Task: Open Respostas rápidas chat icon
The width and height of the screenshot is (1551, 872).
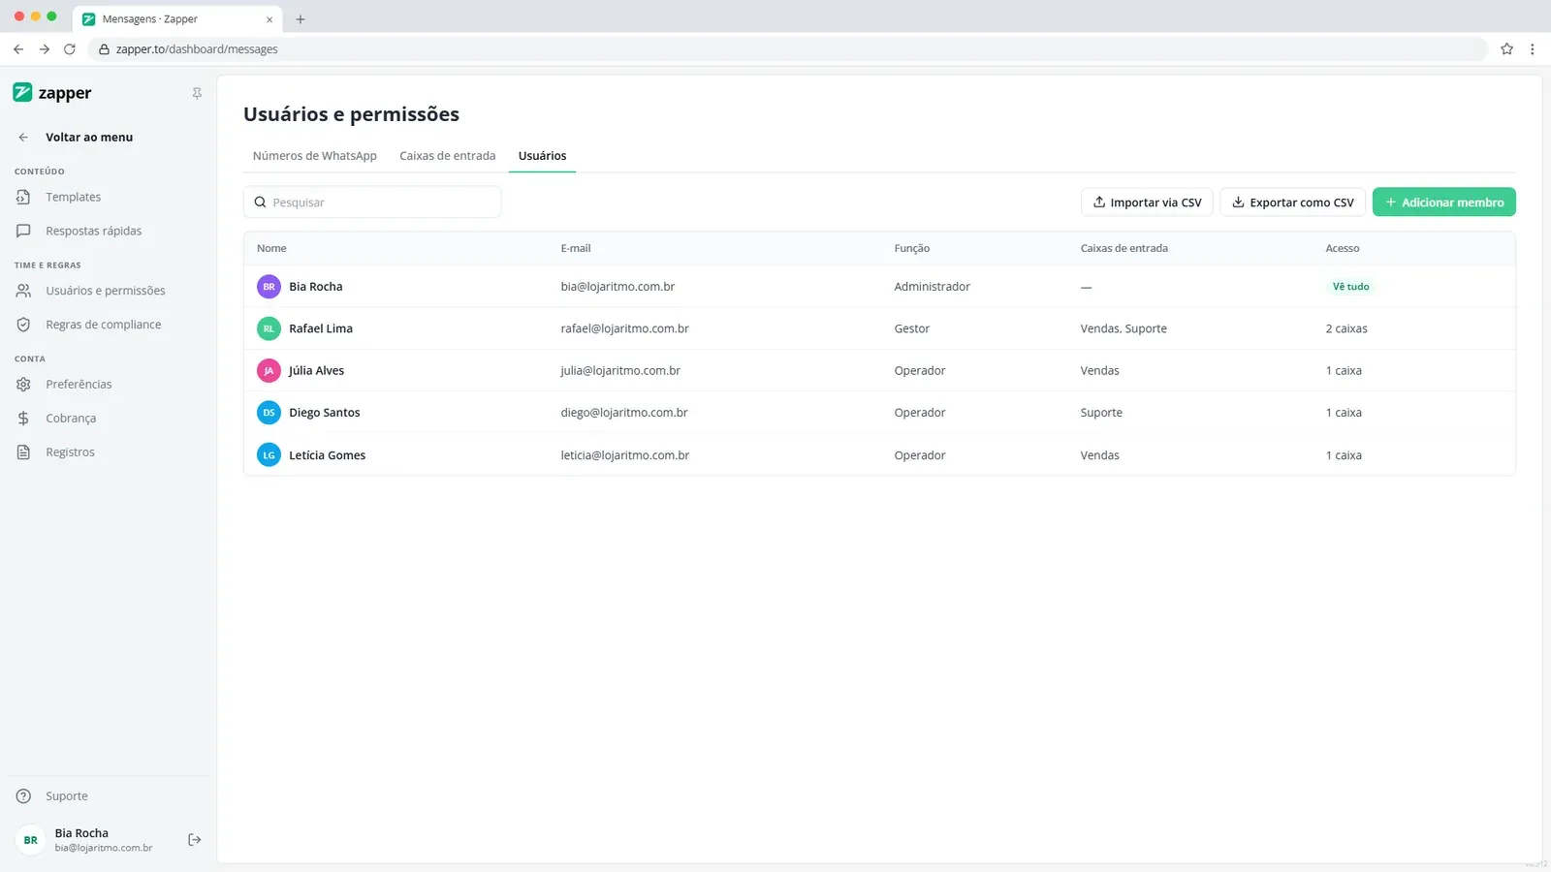Action: click(23, 231)
